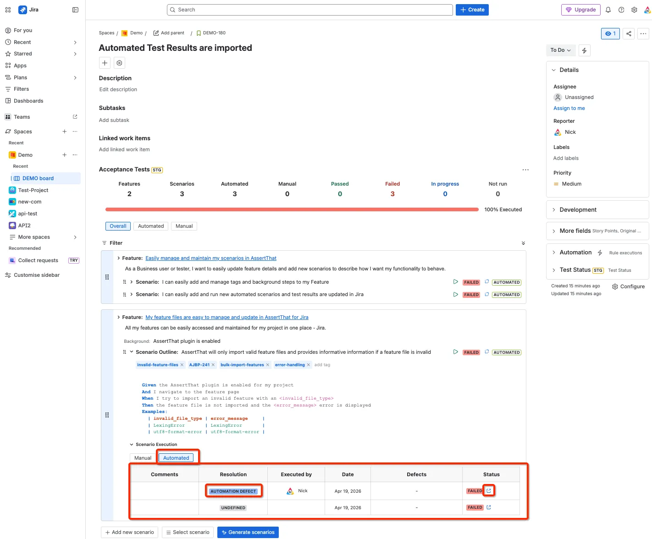Screen dimensions: 652x539
Task: Click the Assign to me link
Action: pos(569,109)
